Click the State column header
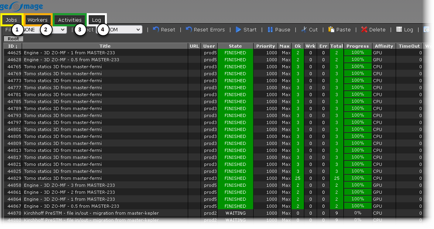Viewport: 434px width, 229px height. (235, 46)
